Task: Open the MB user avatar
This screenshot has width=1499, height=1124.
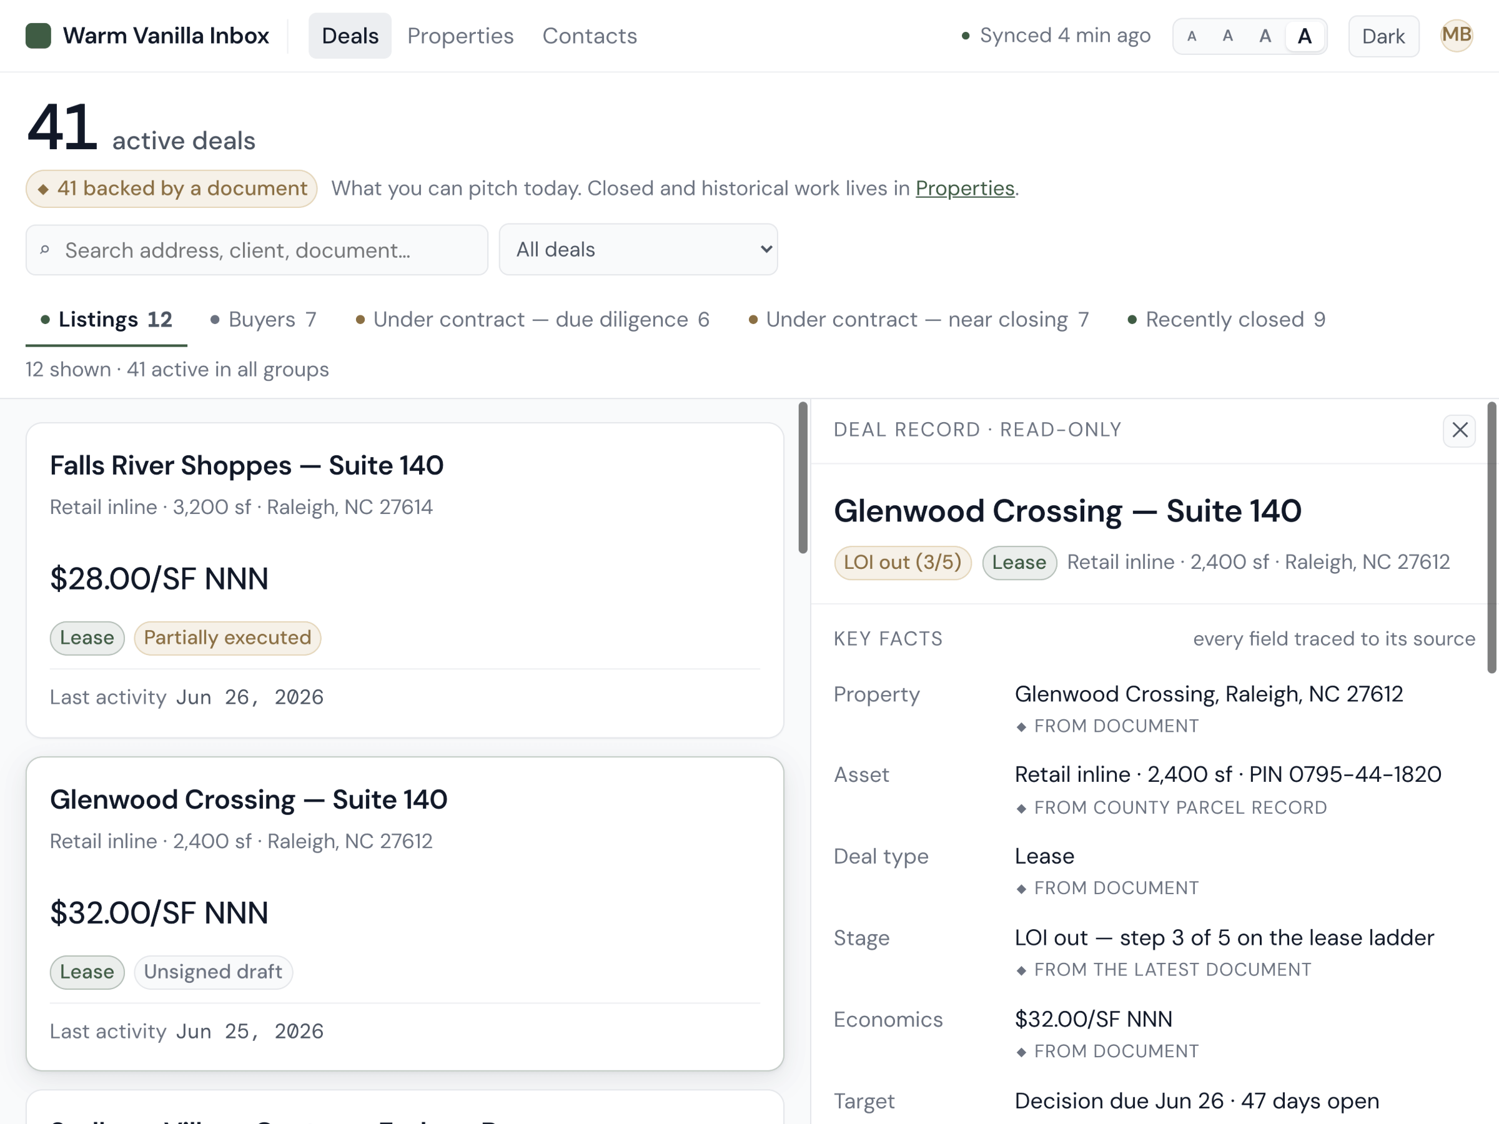Action: (x=1457, y=35)
